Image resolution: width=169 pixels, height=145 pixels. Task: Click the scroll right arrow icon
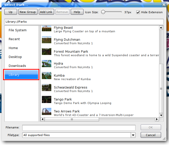click(157, 119)
